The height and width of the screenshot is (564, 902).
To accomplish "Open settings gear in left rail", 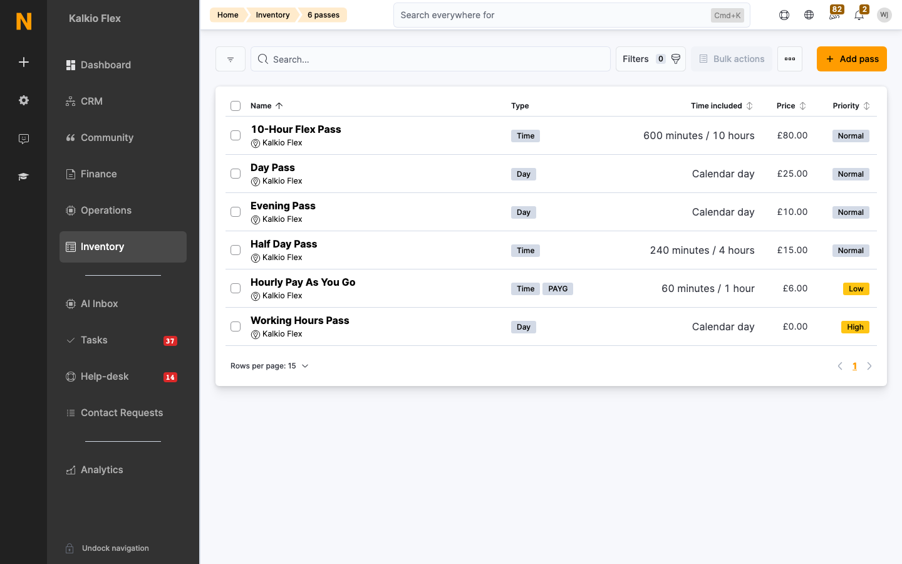I will coord(24,100).
